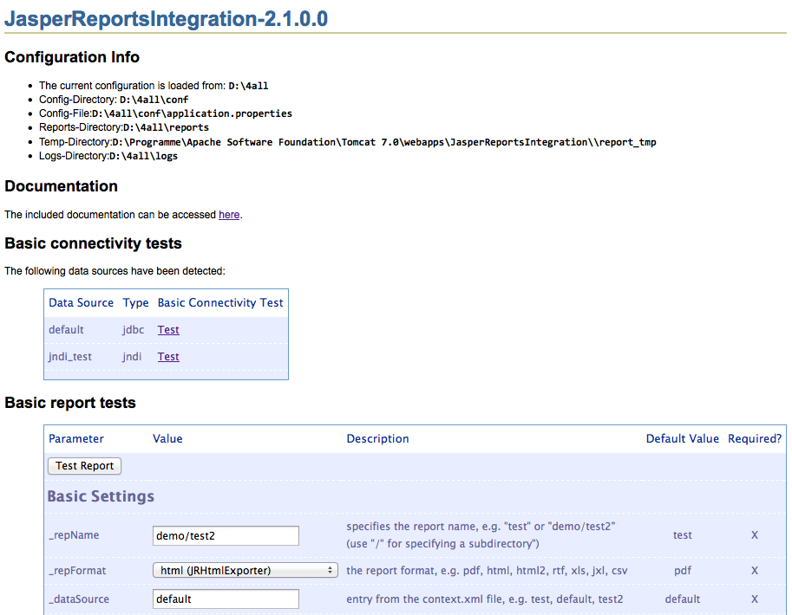Image resolution: width=792 pixels, height=615 pixels.
Task: Click the Required? column header
Action: (x=754, y=439)
